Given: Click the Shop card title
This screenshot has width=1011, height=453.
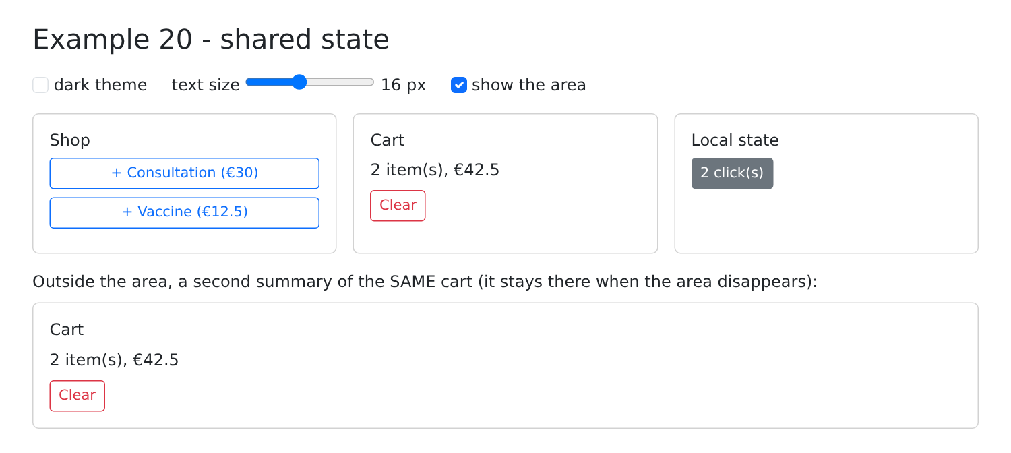Looking at the screenshot, I should pyautogui.click(x=70, y=140).
